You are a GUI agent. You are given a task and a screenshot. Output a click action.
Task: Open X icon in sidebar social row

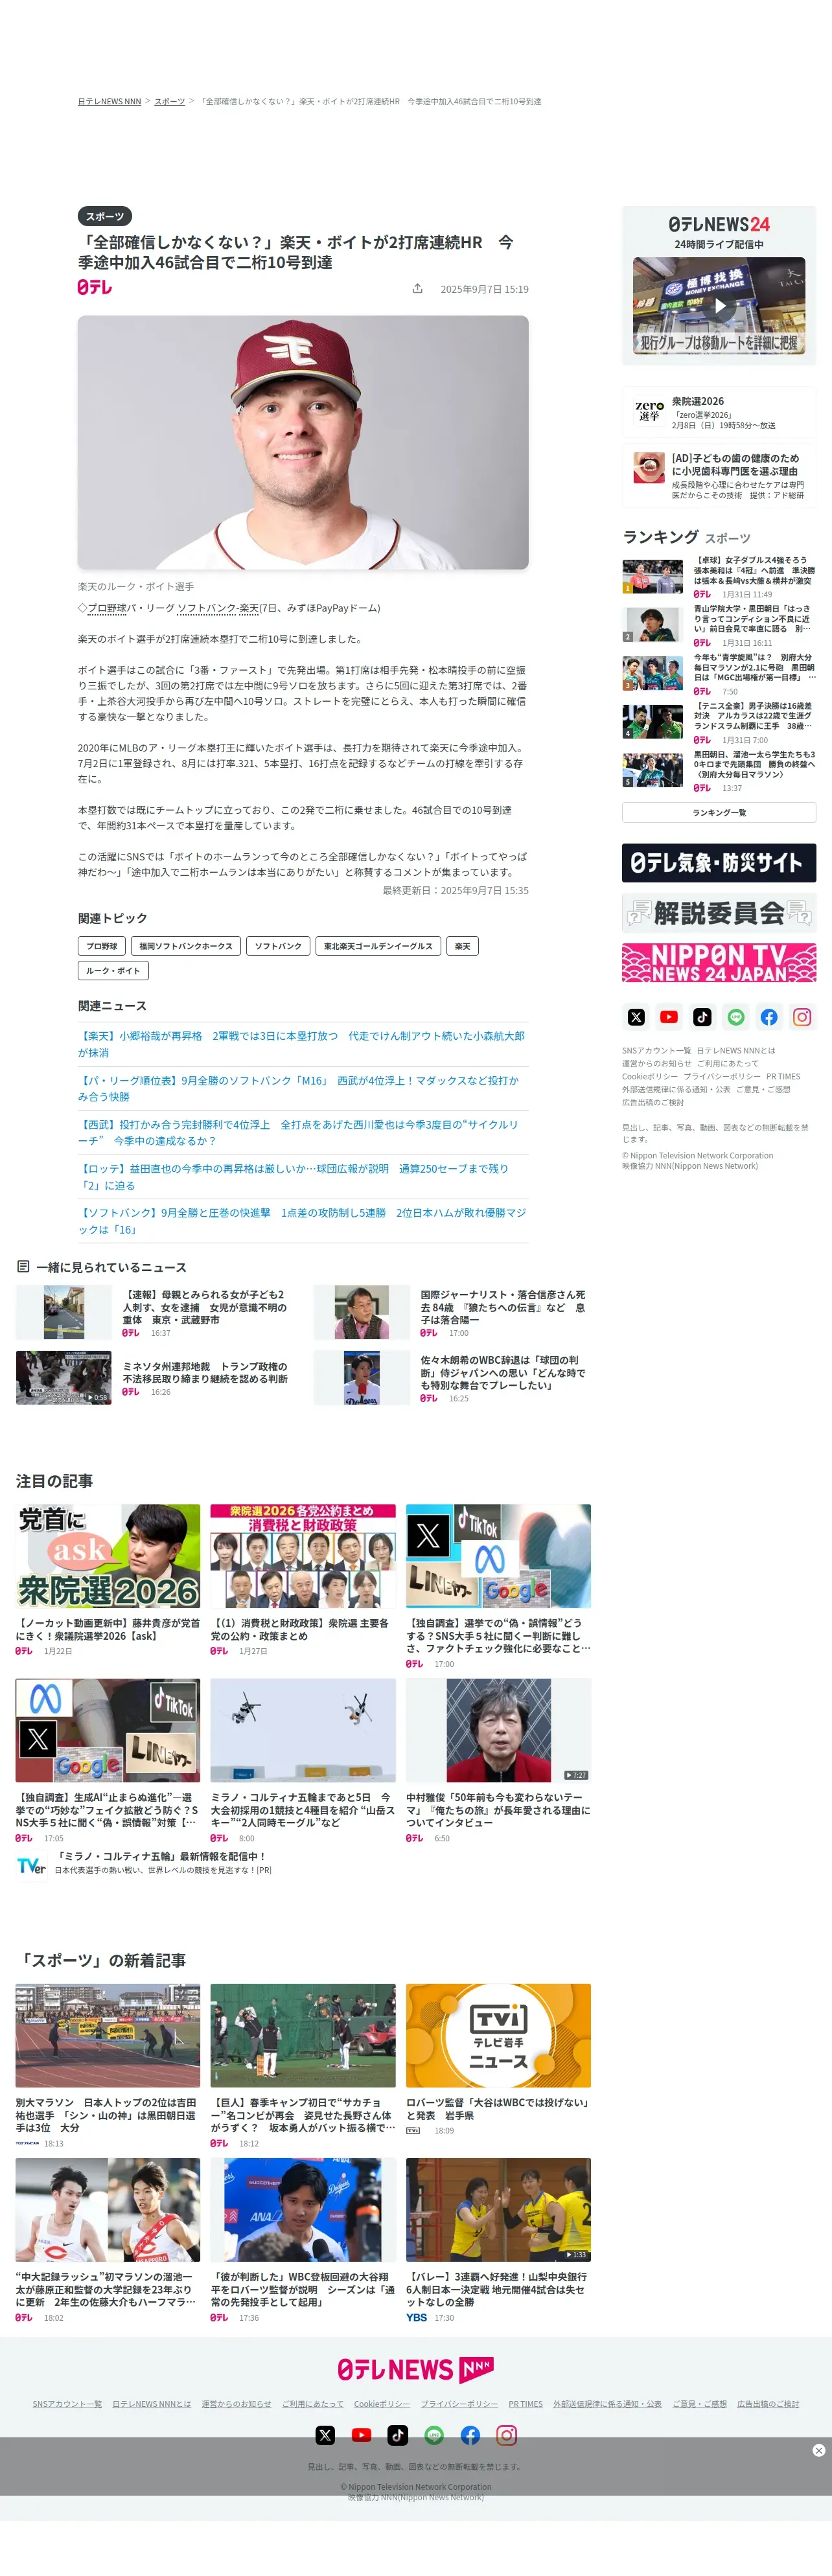tap(636, 1017)
